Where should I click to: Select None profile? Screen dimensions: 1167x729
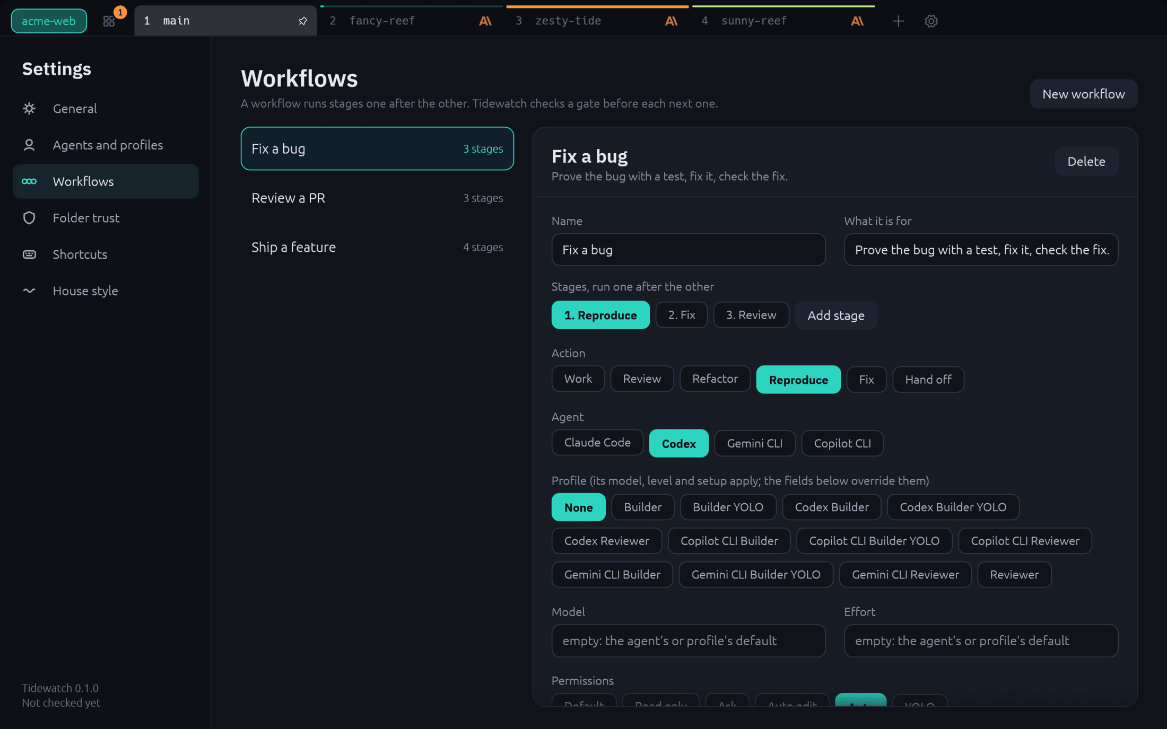(x=578, y=507)
